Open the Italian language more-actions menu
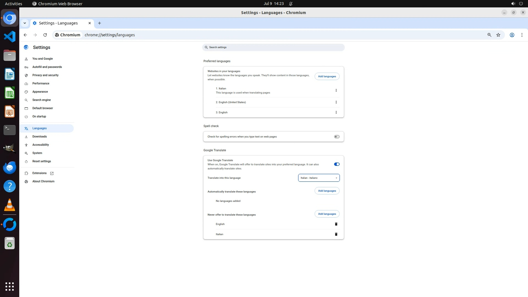 [x=336, y=90]
